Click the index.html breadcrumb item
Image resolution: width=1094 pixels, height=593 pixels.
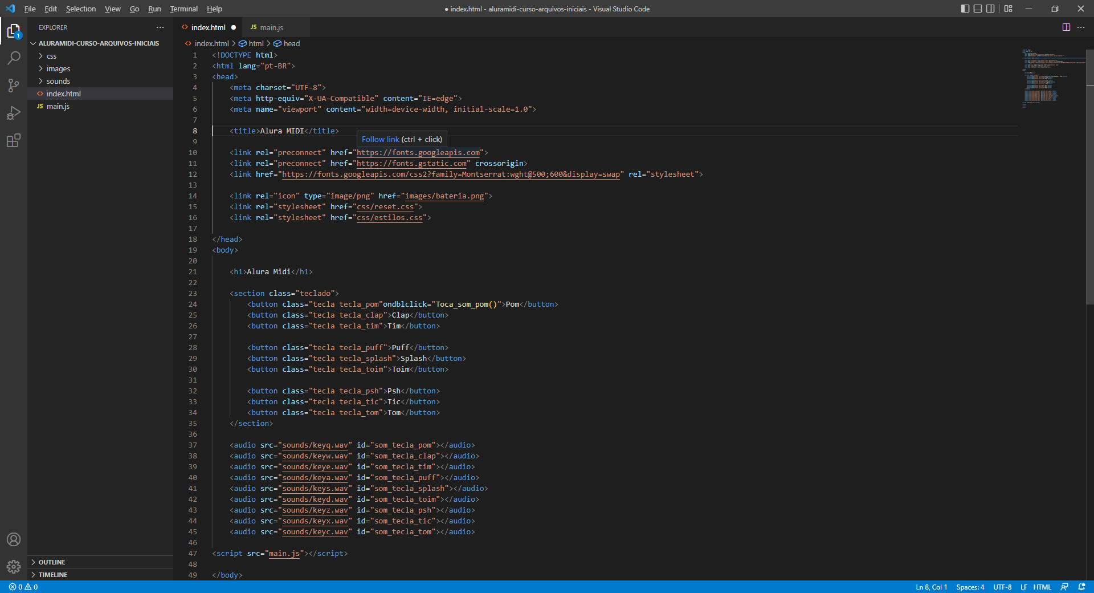coord(207,43)
